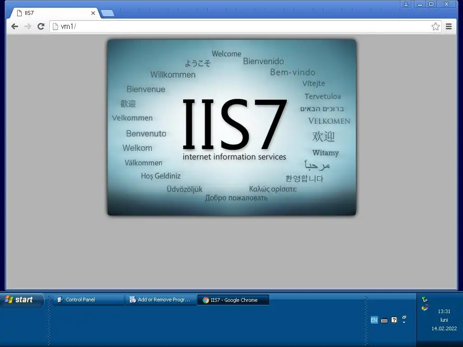The image size is (463, 347).
Task: Click the page icon in address bar
Action: tap(55, 27)
